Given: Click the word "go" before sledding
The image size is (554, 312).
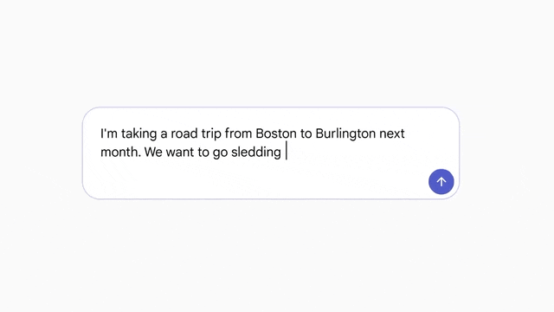Looking at the screenshot, I should [x=220, y=153].
